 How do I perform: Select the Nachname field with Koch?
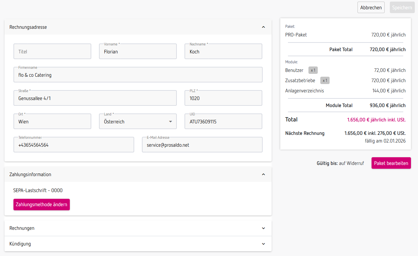(x=223, y=51)
